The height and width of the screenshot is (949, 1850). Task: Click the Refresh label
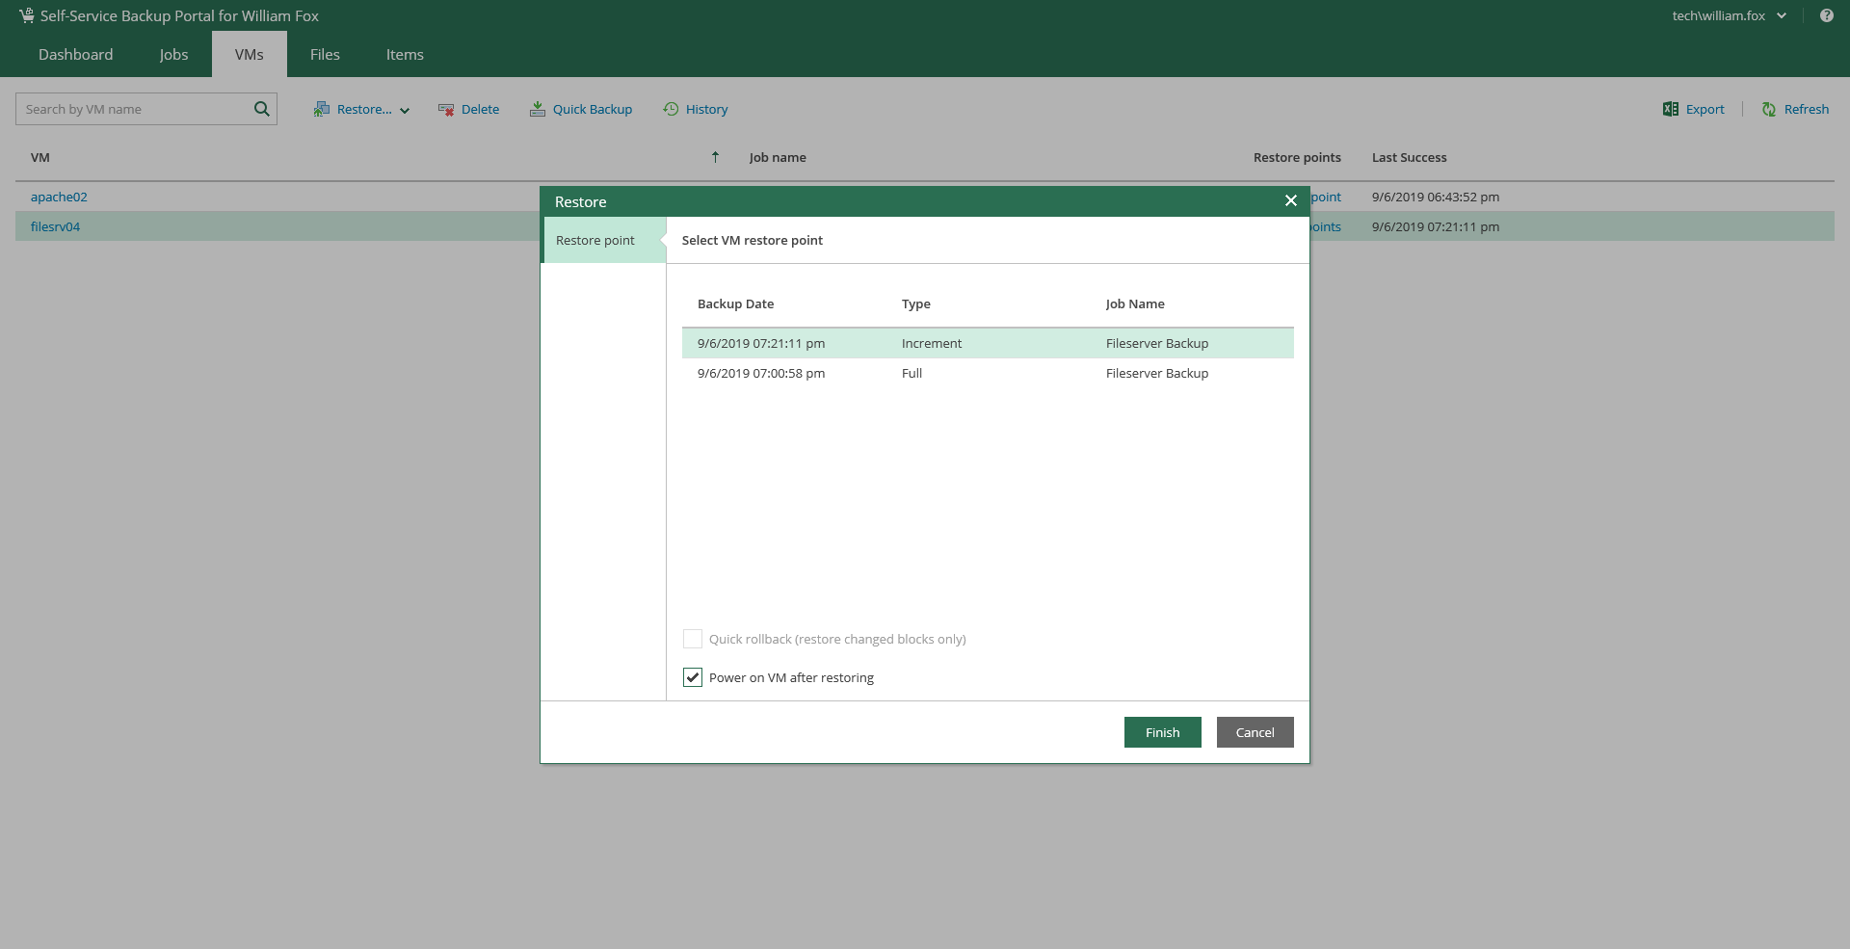1807,109
